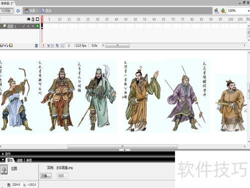Screen dimensions: 250x188
Task: Insert a new layer in the timeline
Action: (2, 45)
